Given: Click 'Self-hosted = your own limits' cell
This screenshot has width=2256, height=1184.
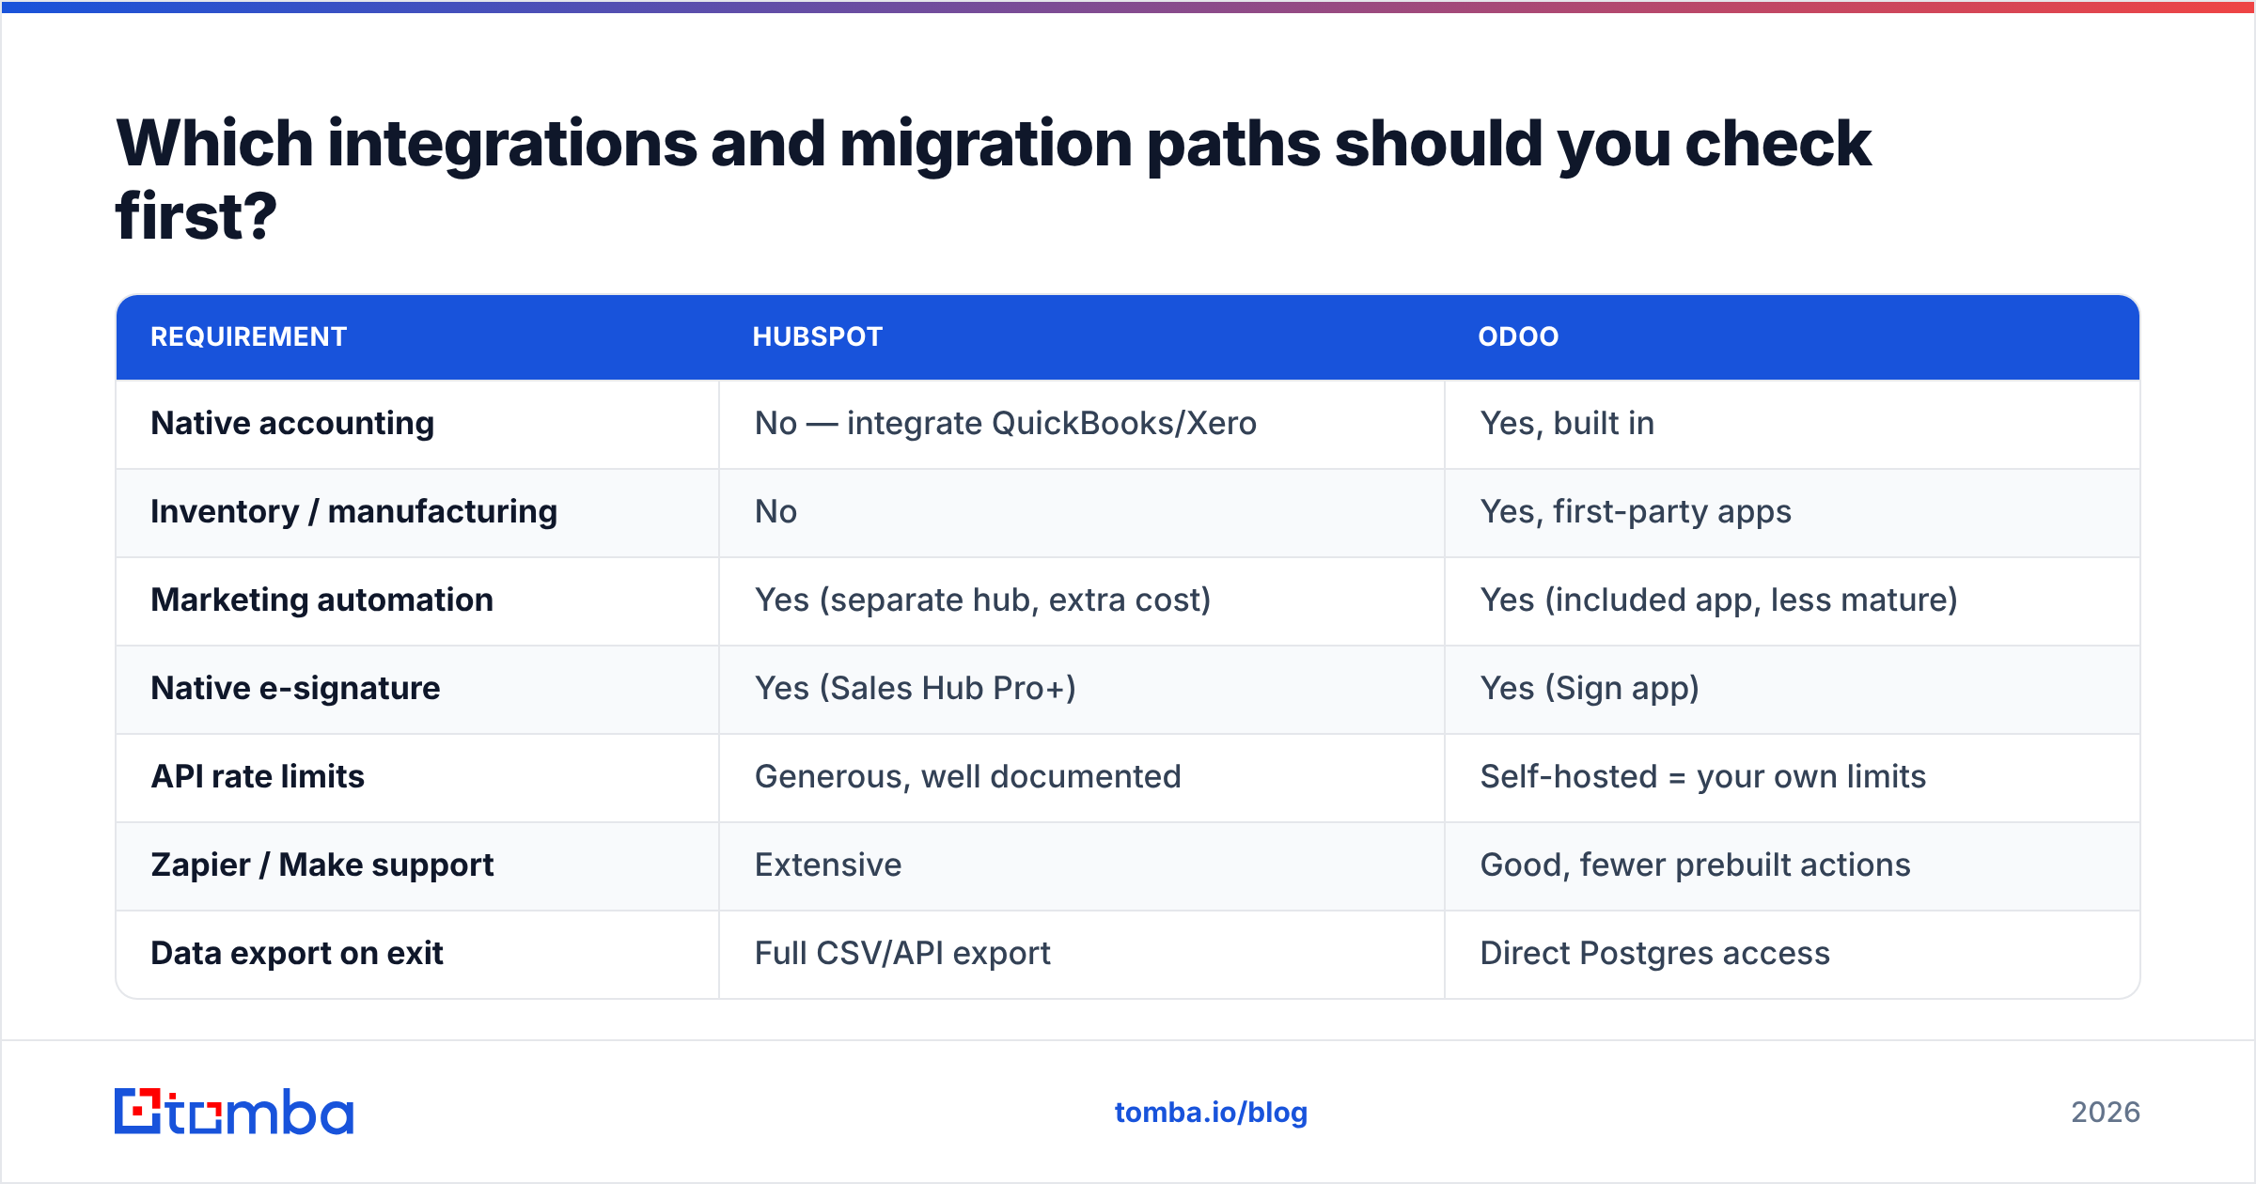Looking at the screenshot, I should [x=1702, y=777].
